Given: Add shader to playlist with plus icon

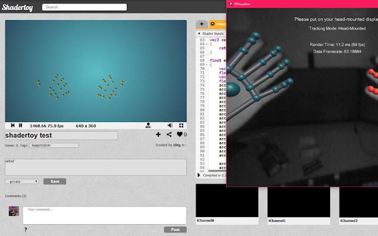Looking at the screenshot, I should pos(158,135).
